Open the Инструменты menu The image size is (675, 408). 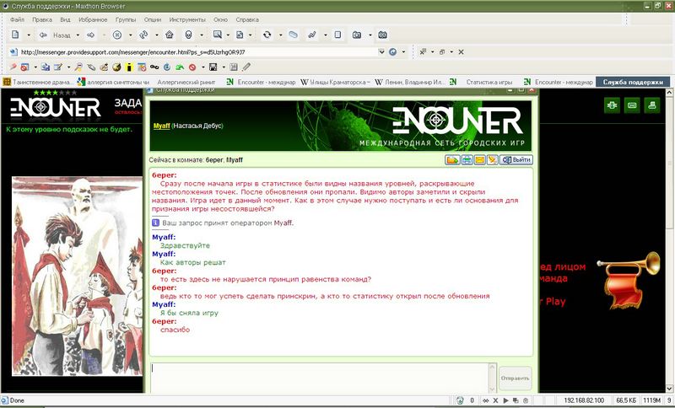[187, 19]
